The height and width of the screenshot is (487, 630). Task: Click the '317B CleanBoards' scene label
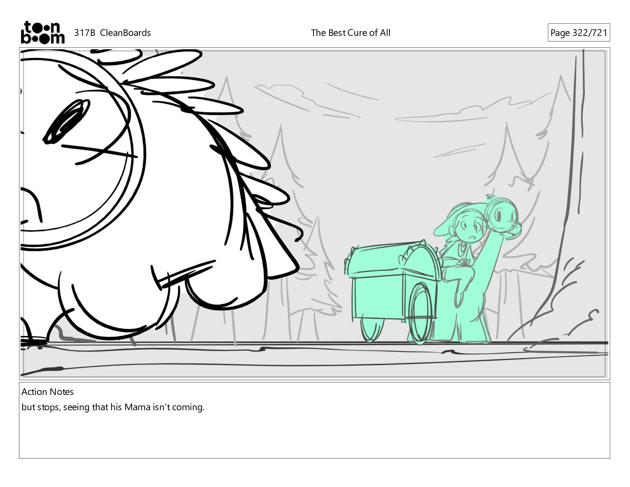(112, 33)
